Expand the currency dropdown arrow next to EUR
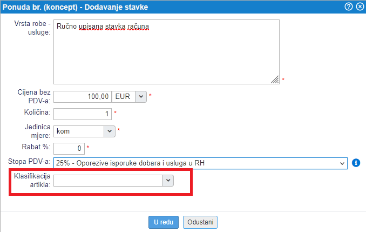Screen dimensions: 366x232 pyautogui.click(x=140, y=96)
